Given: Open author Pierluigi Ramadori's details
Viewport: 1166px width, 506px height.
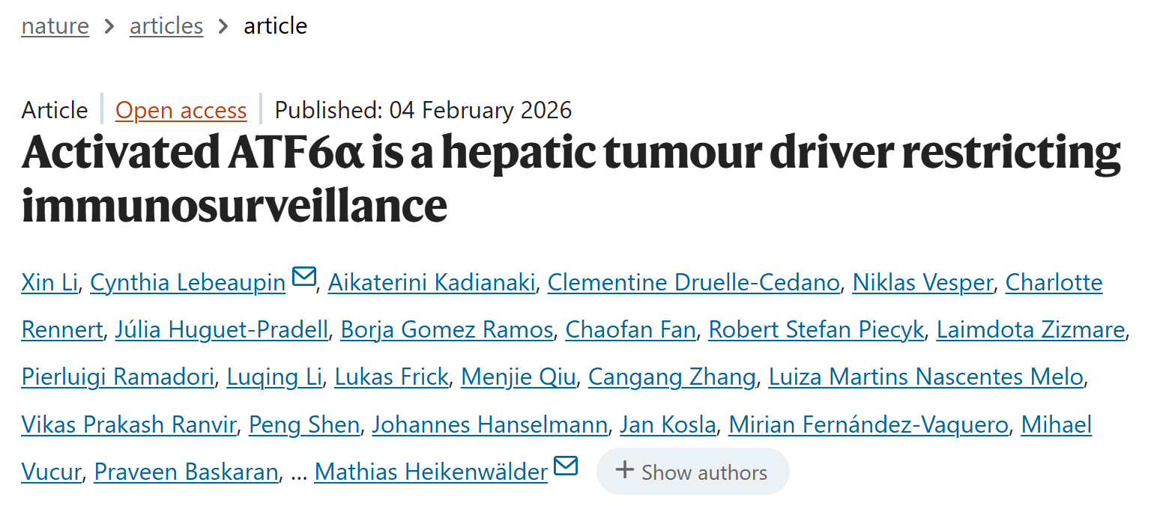Looking at the screenshot, I should click(118, 378).
